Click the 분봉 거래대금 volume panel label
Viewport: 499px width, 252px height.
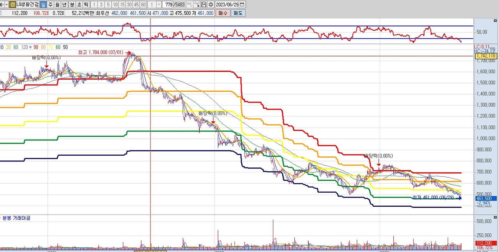(x=16, y=218)
